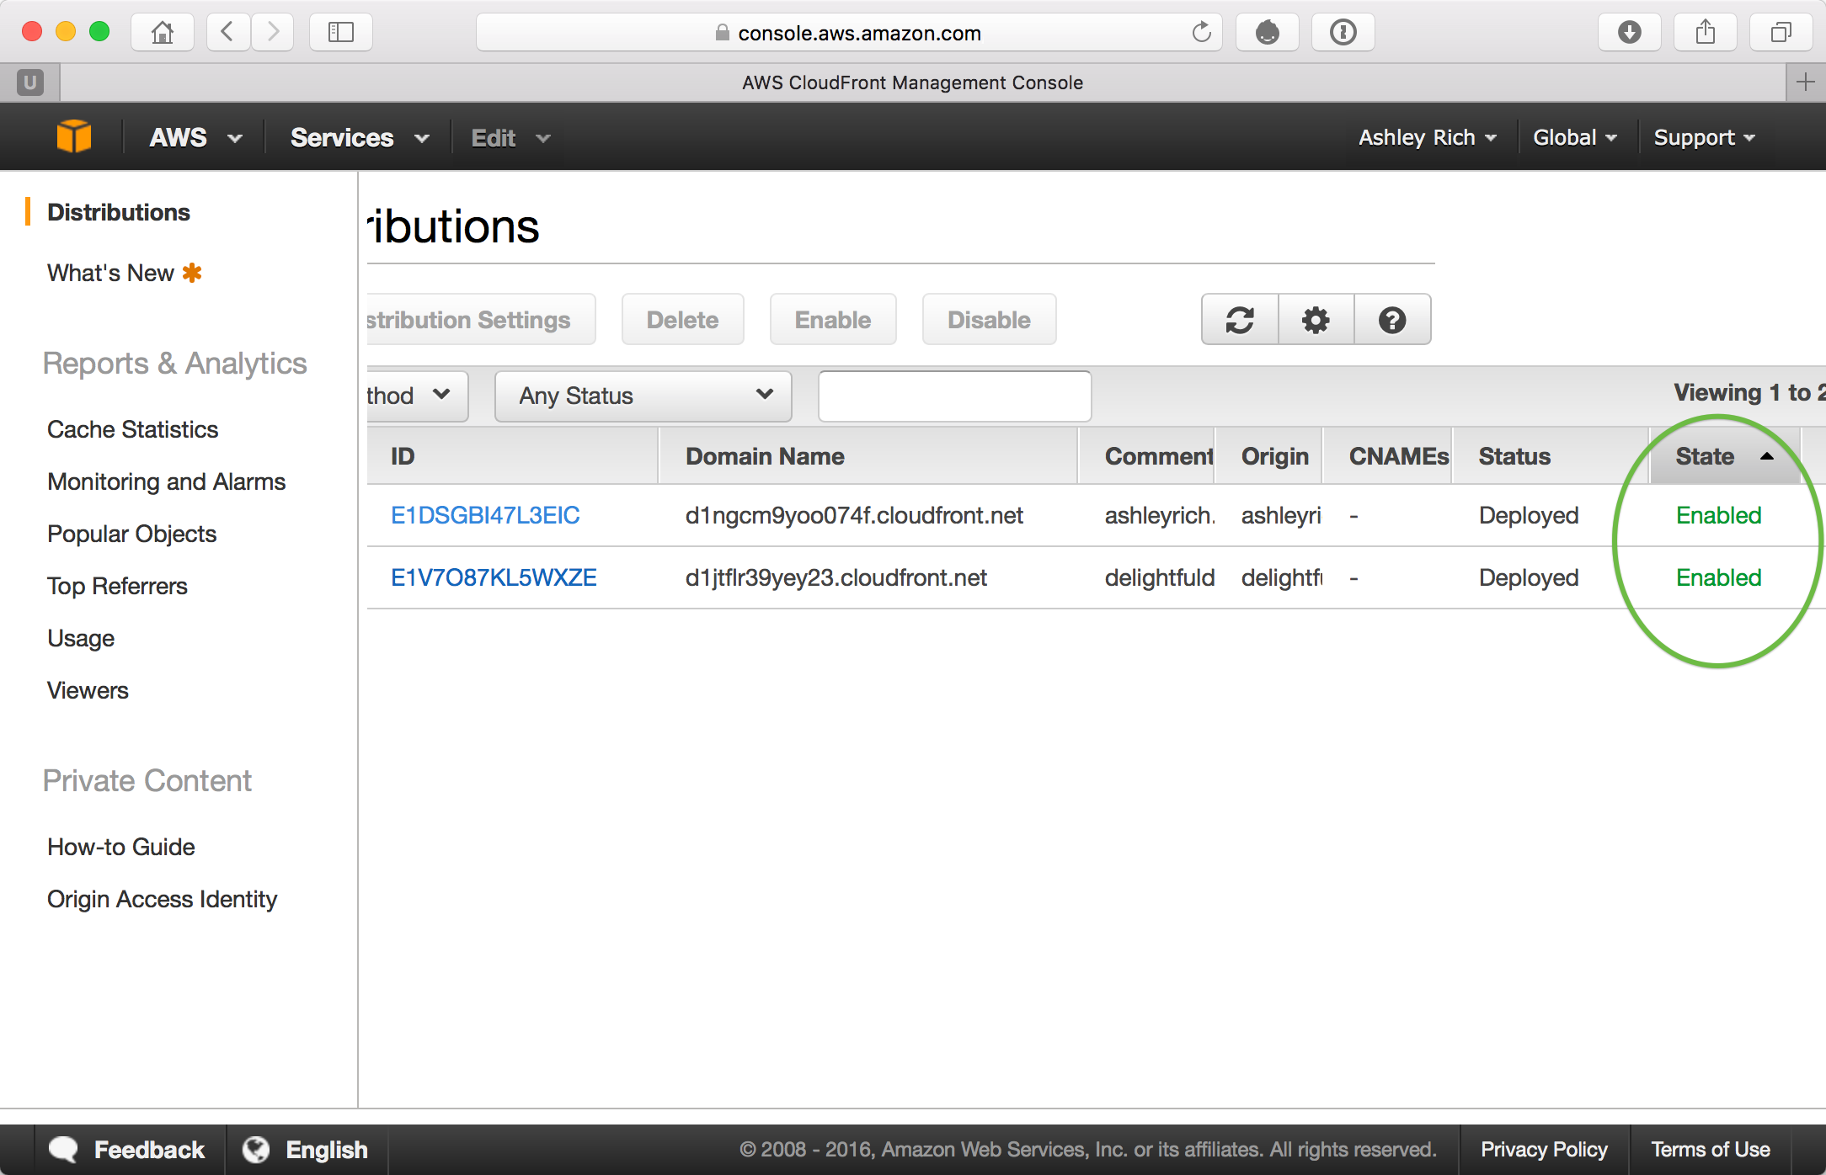1826x1175 pixels.
Task: Toggle Safari sidebar icon
Action: (x=340, y=33)
